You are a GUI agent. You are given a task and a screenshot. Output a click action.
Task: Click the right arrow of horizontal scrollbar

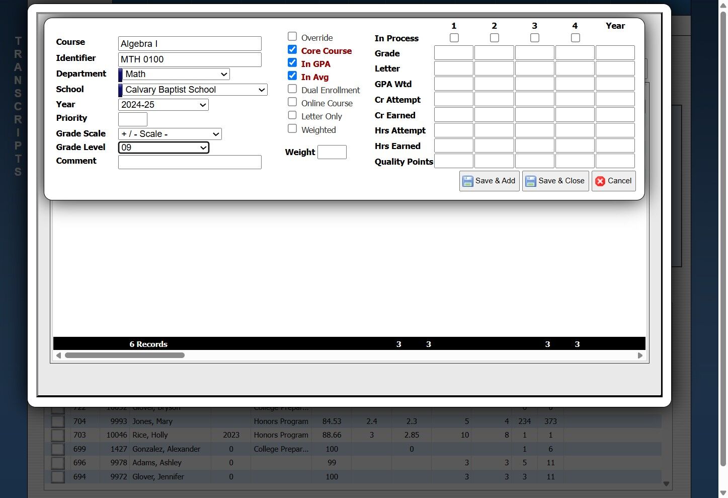click(640, 355)
